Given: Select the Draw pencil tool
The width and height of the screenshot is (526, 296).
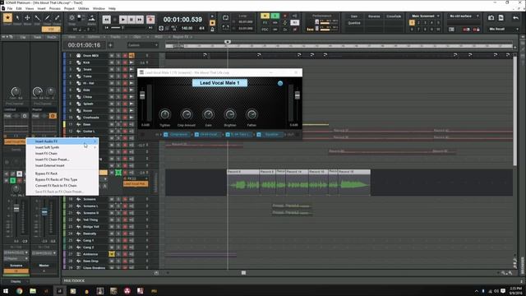Looking at the screenshot, I should [48, 18].
